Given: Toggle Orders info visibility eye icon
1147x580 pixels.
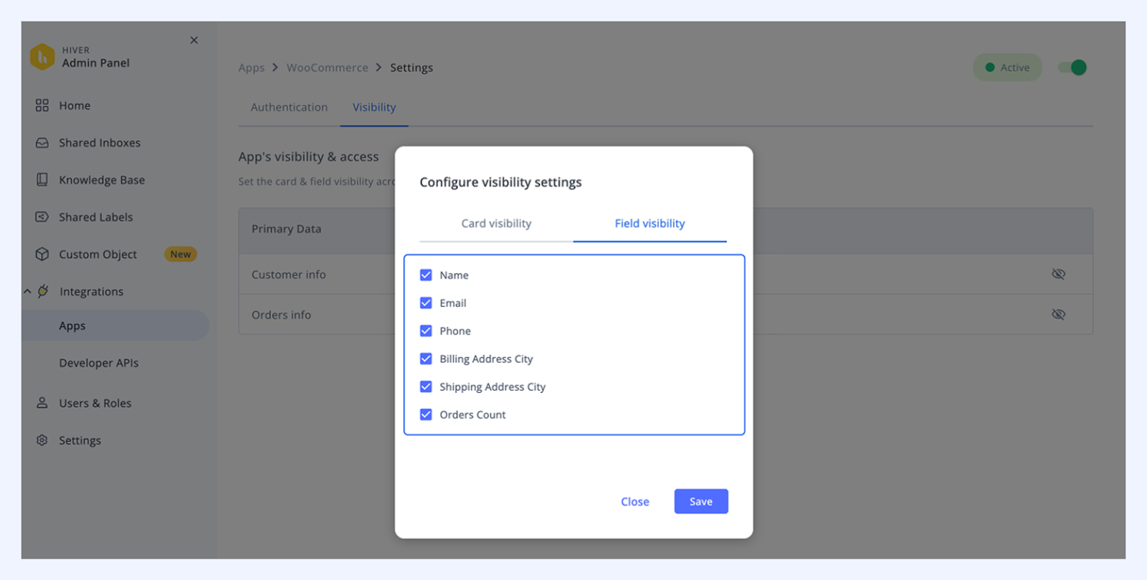Looking at the screenshot, I should 1058,314.
